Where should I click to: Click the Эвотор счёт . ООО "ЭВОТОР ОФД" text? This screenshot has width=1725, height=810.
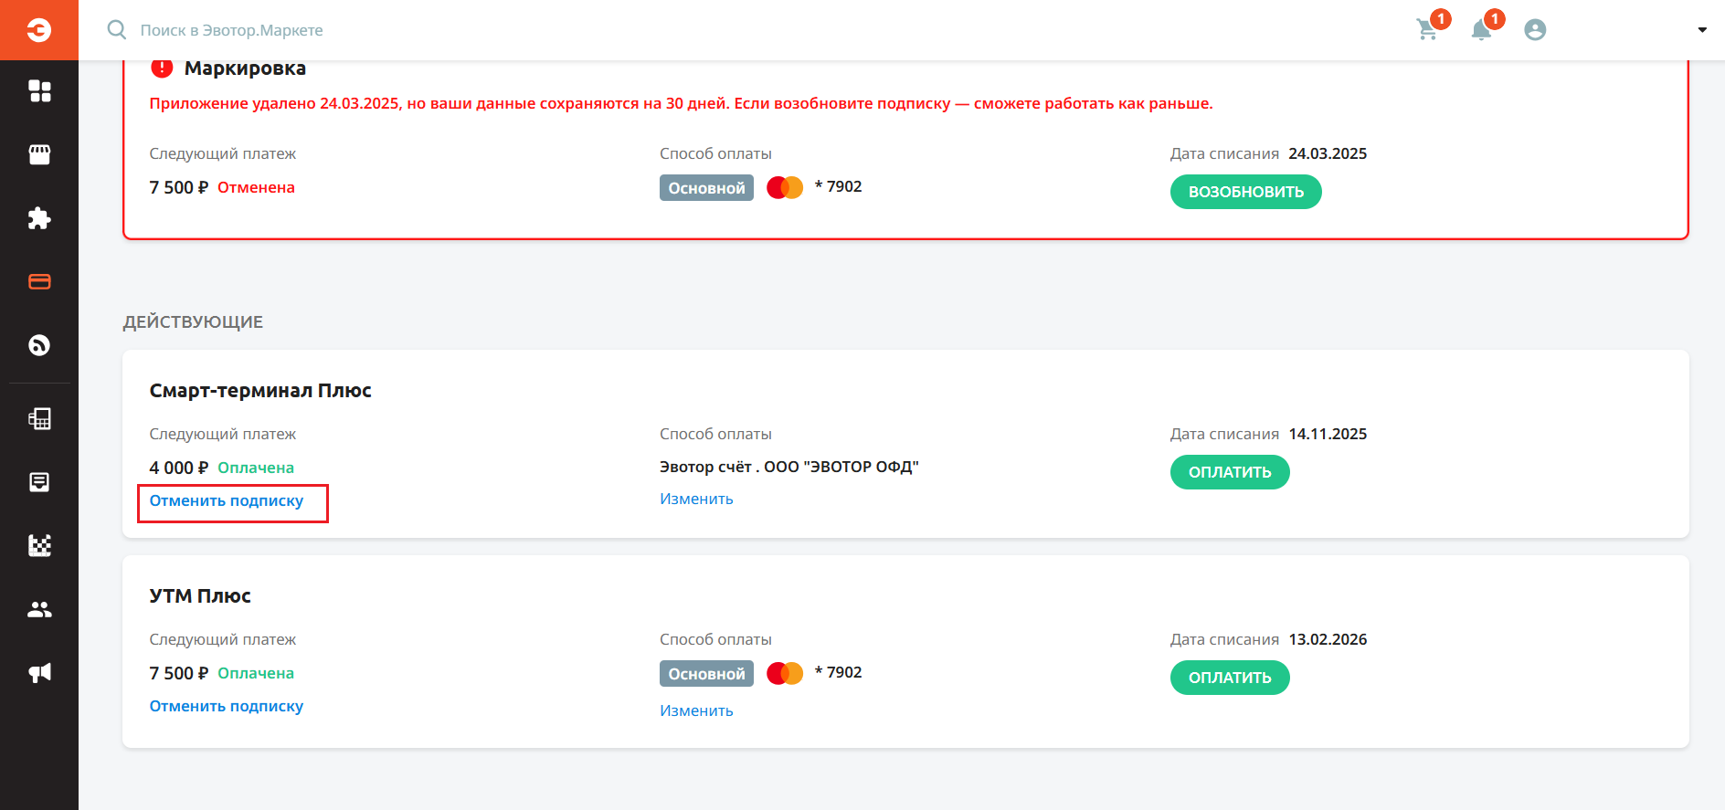[x=789, y=467]
